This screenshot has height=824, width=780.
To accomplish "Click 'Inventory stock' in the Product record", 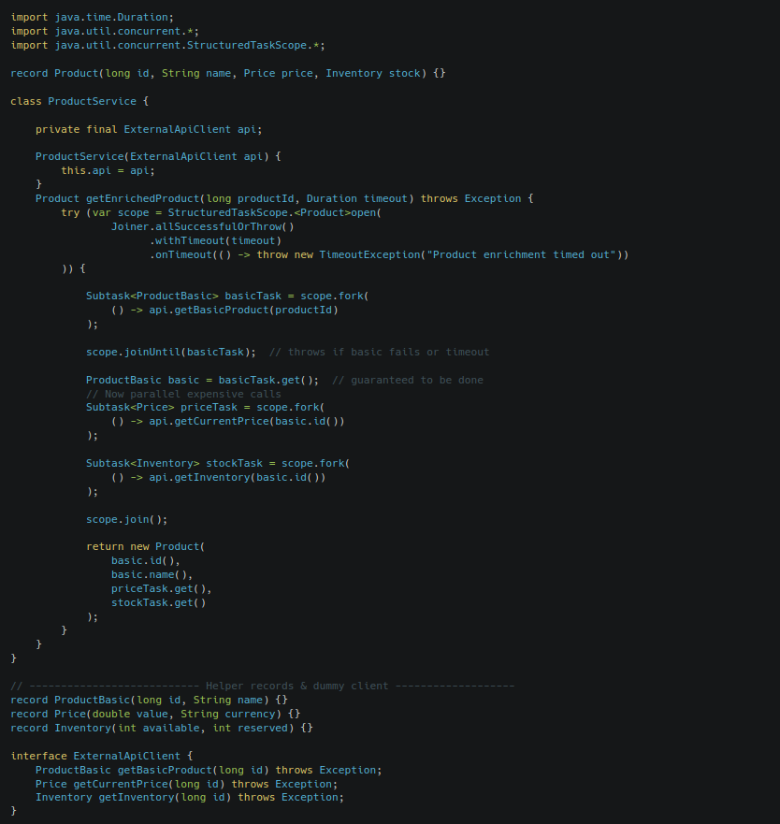I will [372, 73].
